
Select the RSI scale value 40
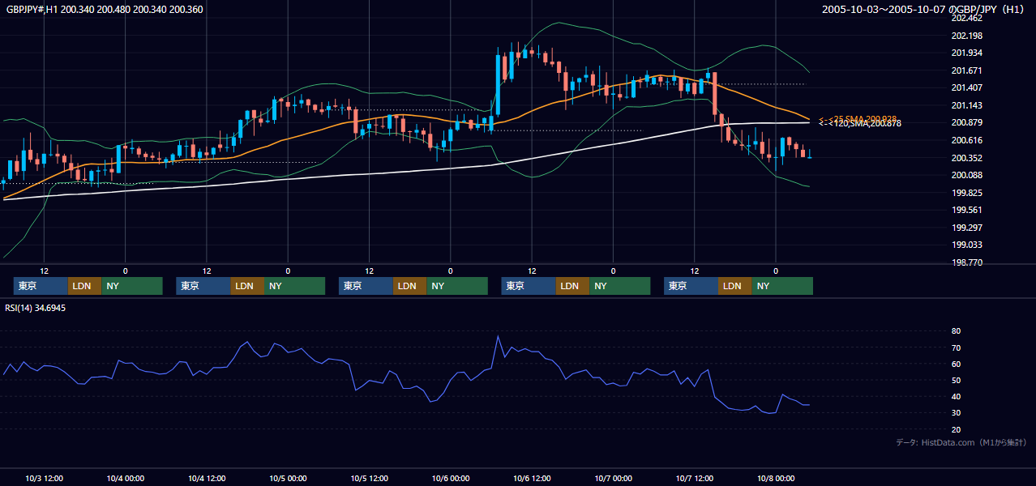tap(957, 397)
